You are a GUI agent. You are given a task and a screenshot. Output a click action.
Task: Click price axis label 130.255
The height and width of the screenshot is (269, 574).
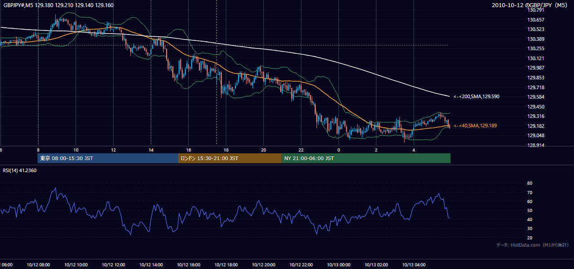(535, 48)
